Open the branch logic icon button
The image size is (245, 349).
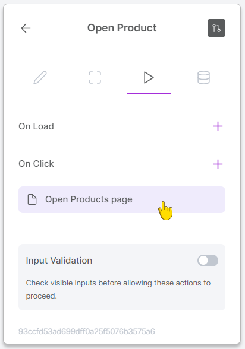tap(216, 28)
